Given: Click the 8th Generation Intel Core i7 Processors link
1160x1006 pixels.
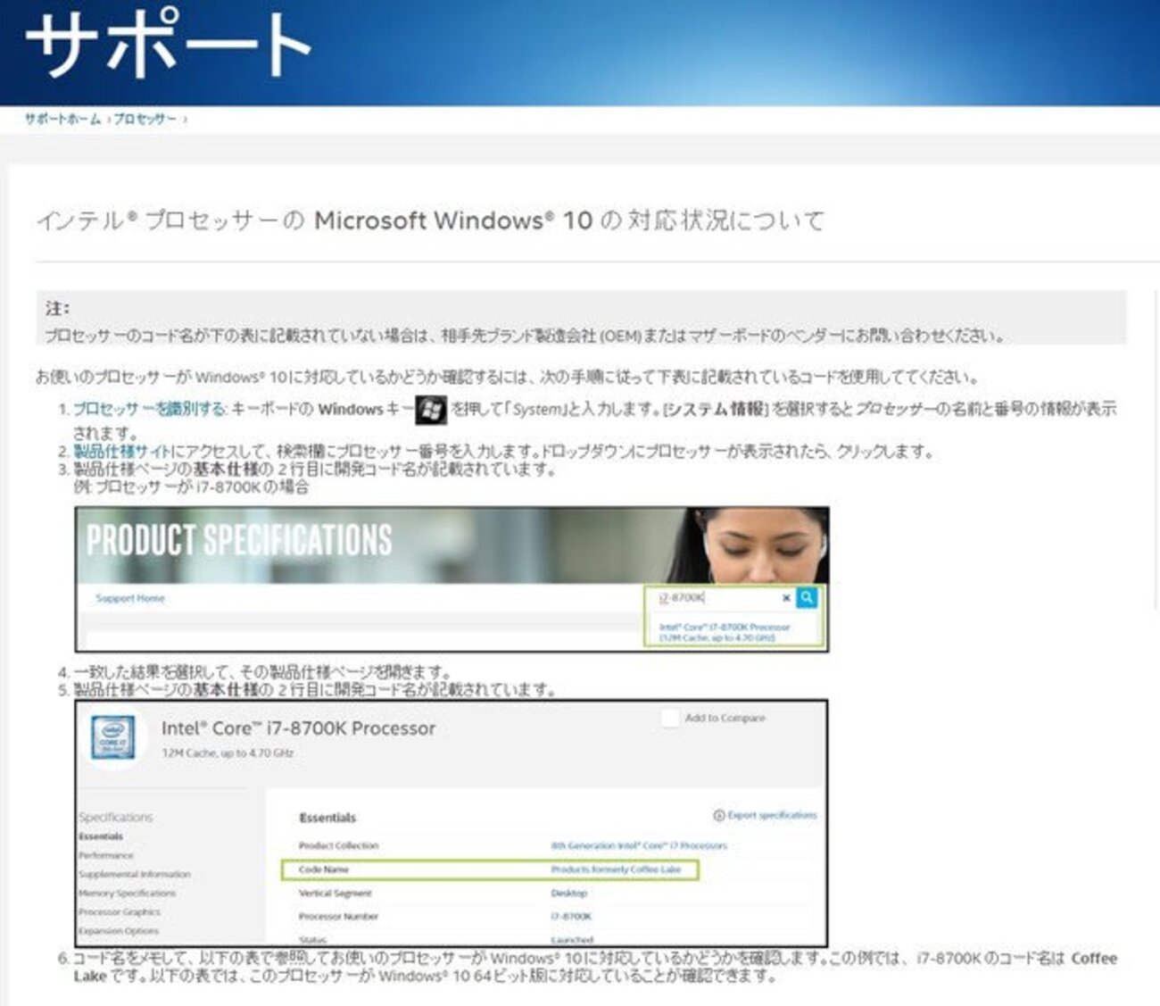Looking at the screenshot, I should click(639, 845).
